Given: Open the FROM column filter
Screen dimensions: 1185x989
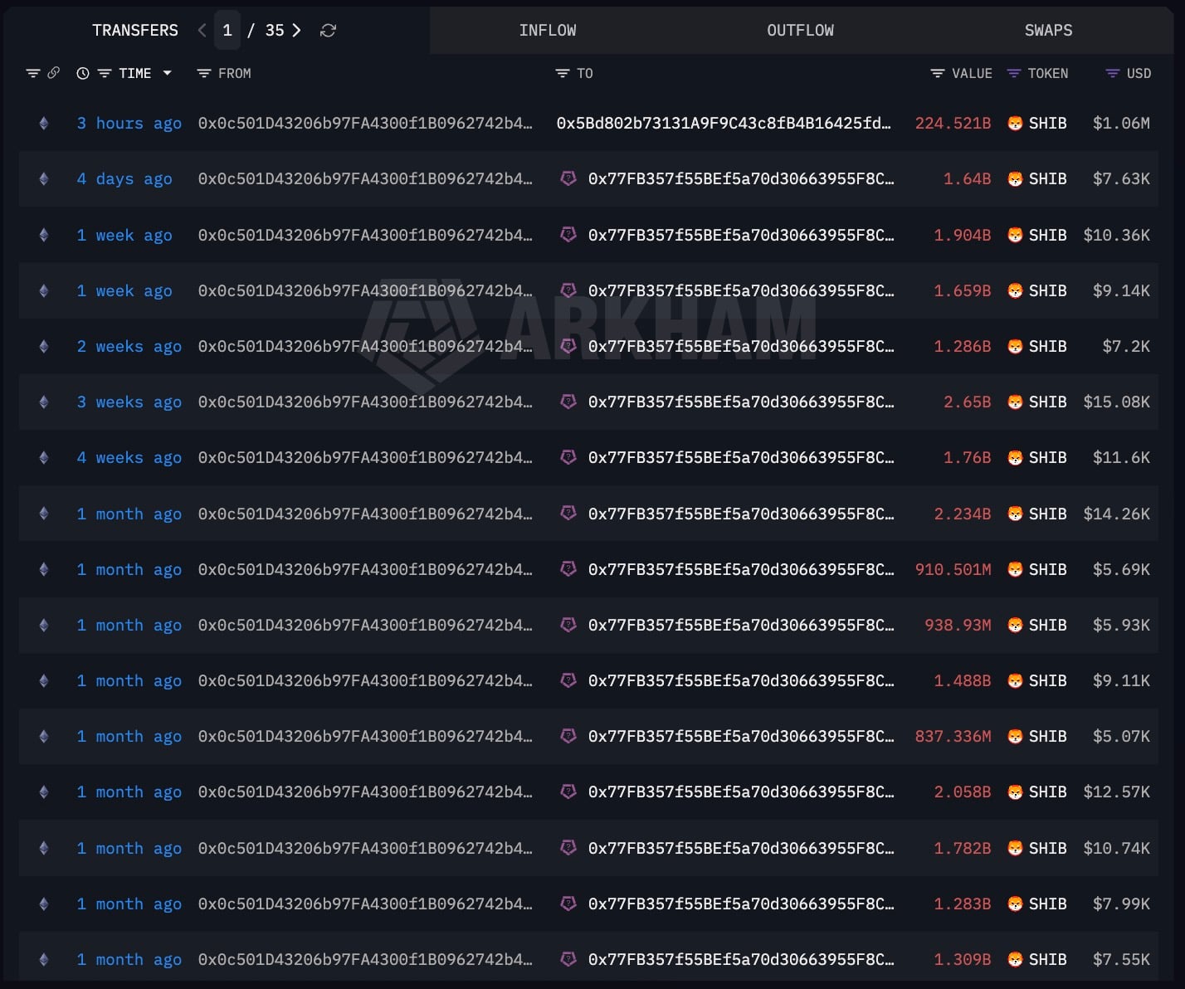Looking at the screenshot, I should coord(203,73).
